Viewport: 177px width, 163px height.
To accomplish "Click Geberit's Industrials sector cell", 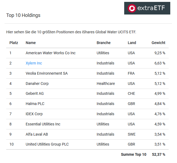I will click(105, 93).
